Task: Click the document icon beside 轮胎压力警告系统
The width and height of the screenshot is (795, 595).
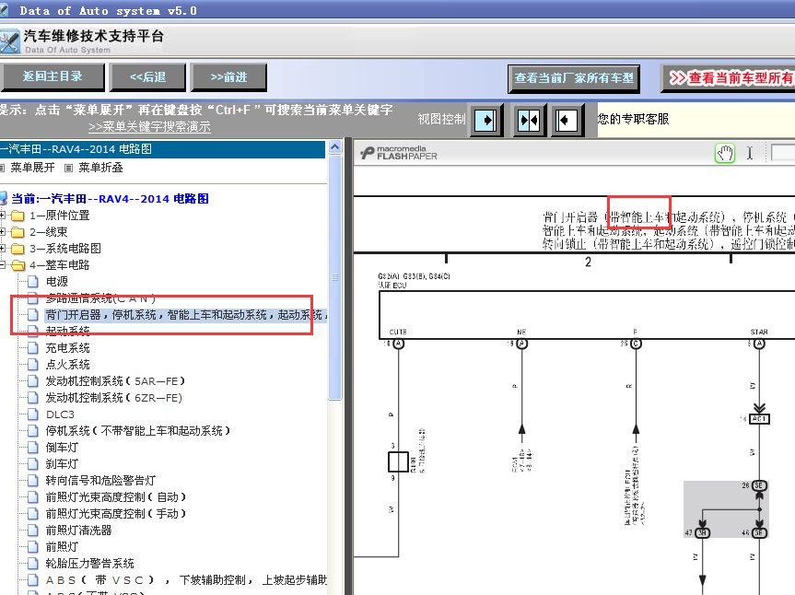Action: point(32,564)
